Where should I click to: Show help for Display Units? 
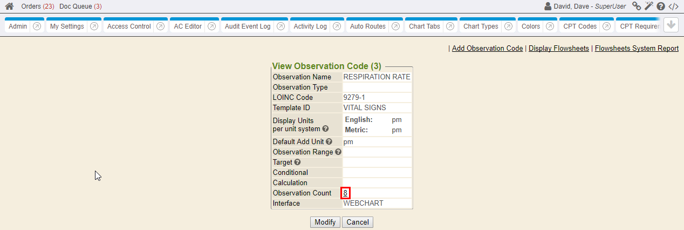(325, 129)
